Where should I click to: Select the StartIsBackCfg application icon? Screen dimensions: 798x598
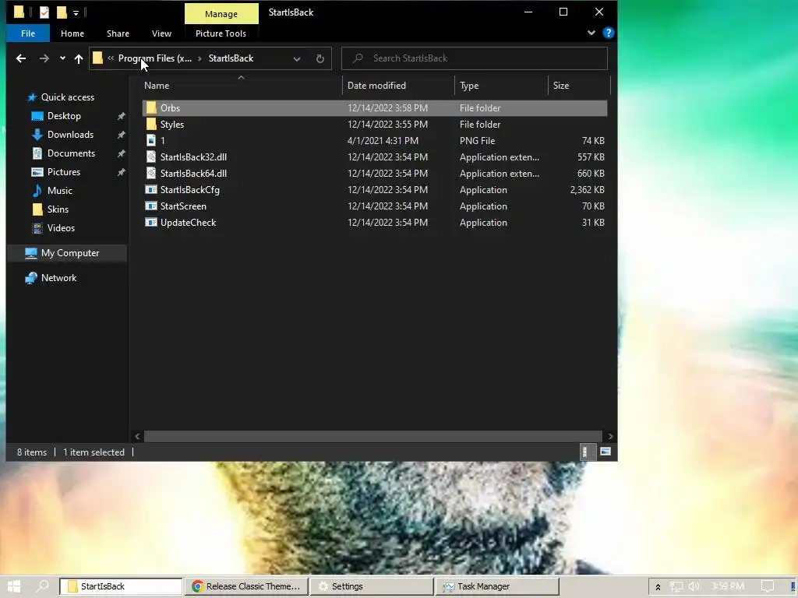151,190
